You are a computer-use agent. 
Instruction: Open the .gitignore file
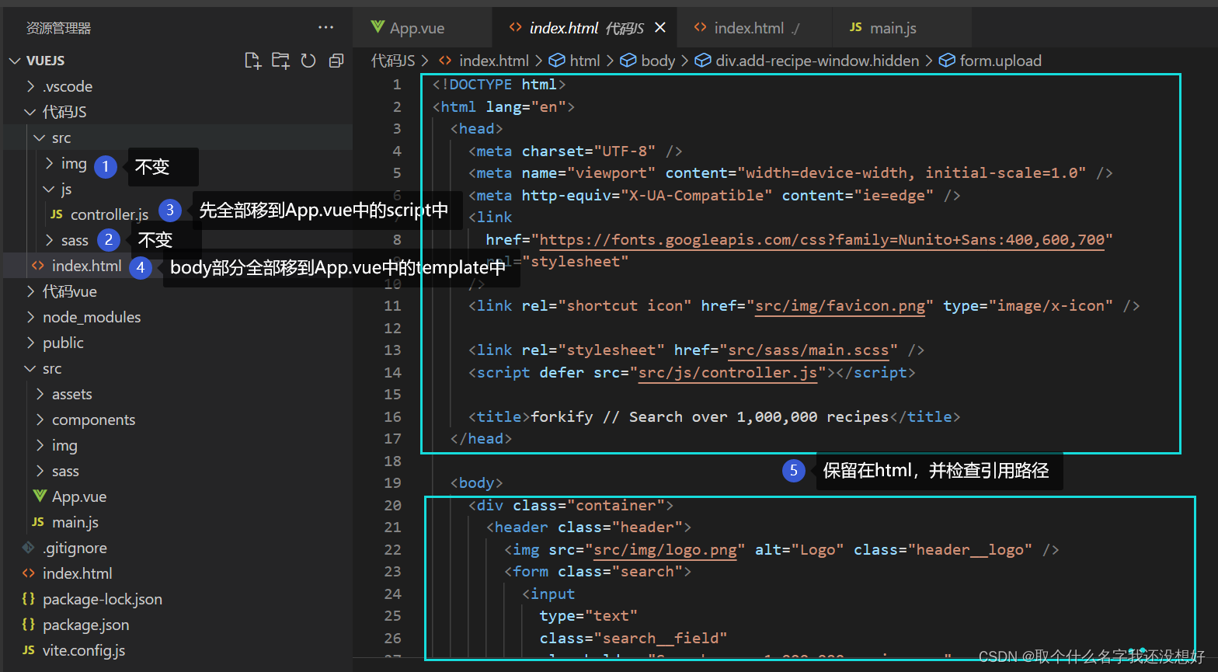point(75,548)
